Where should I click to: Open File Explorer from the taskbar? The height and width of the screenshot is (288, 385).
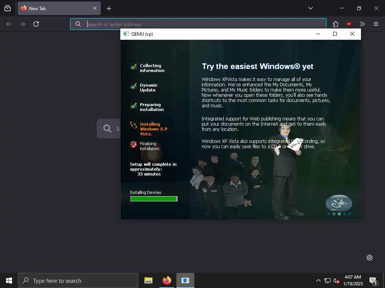(x=148, y=280)
